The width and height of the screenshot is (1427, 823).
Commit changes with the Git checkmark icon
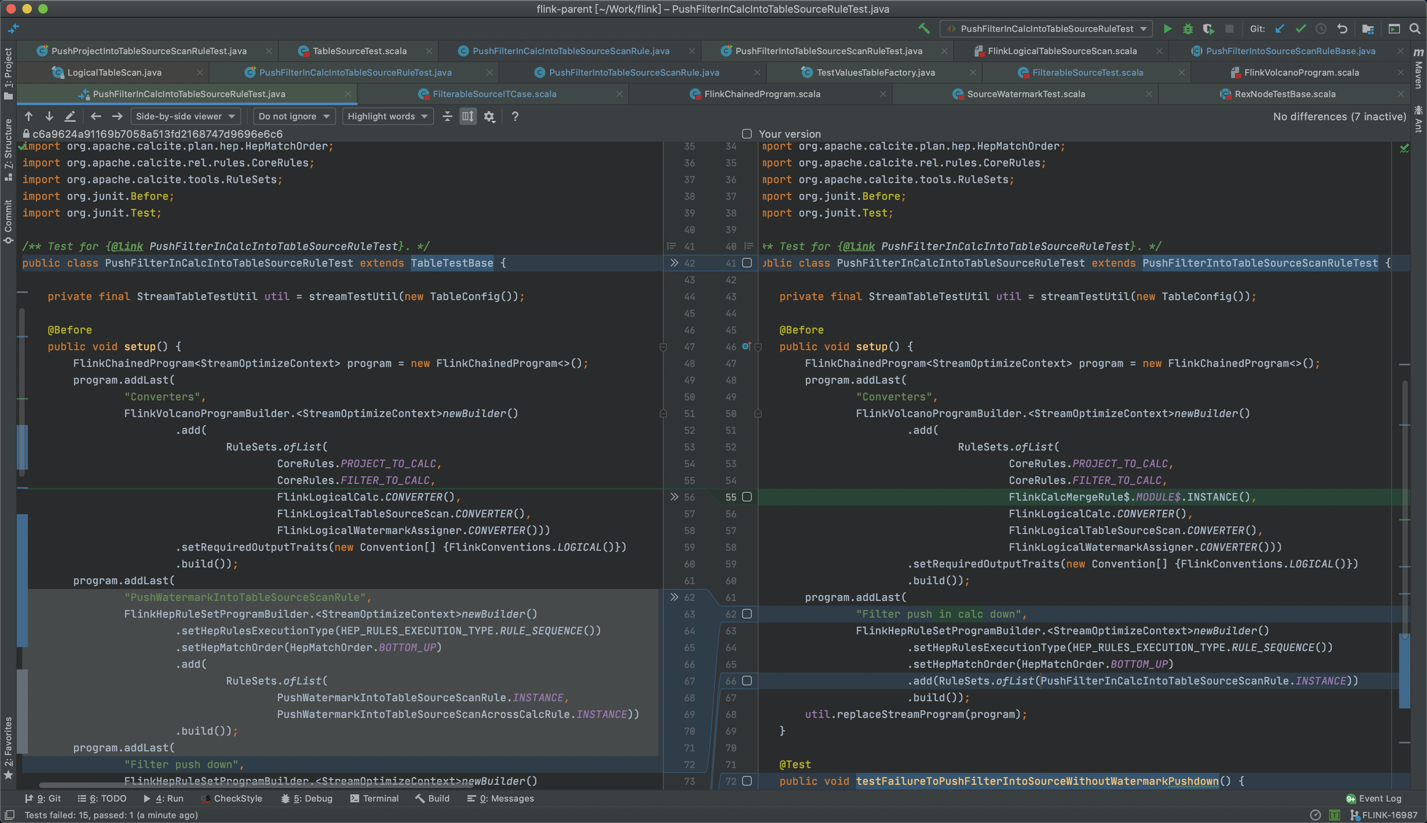[1300, 29]
